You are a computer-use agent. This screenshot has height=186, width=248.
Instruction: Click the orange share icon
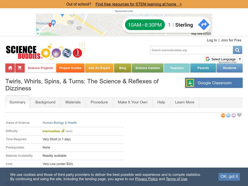click(223, 115)
